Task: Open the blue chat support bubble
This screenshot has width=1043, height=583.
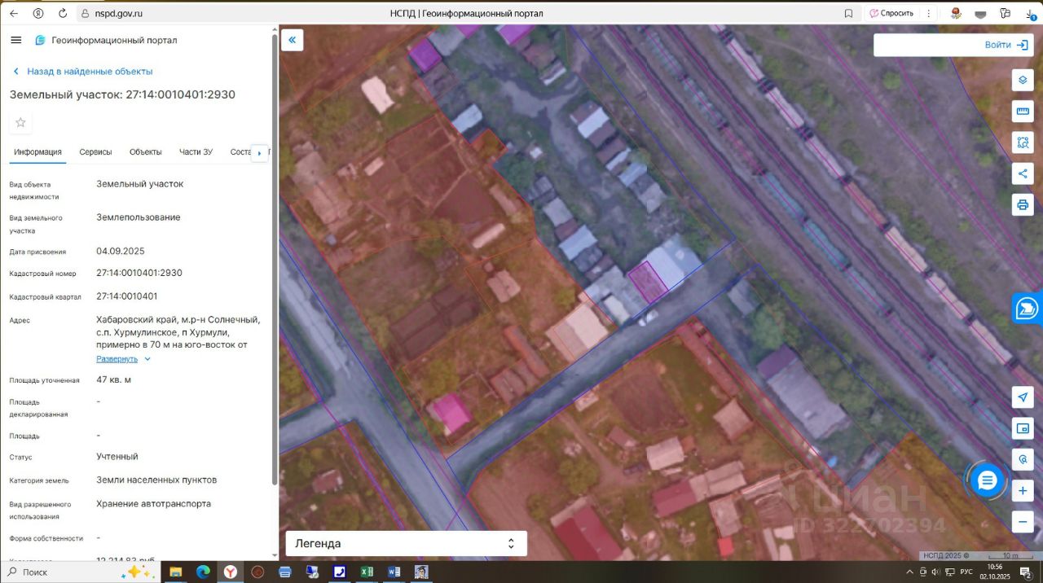Action: (x=987, y=480)
